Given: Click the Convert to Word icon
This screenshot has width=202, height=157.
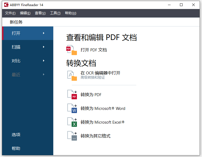Looking at the screenshot, I should pos(72,109).
